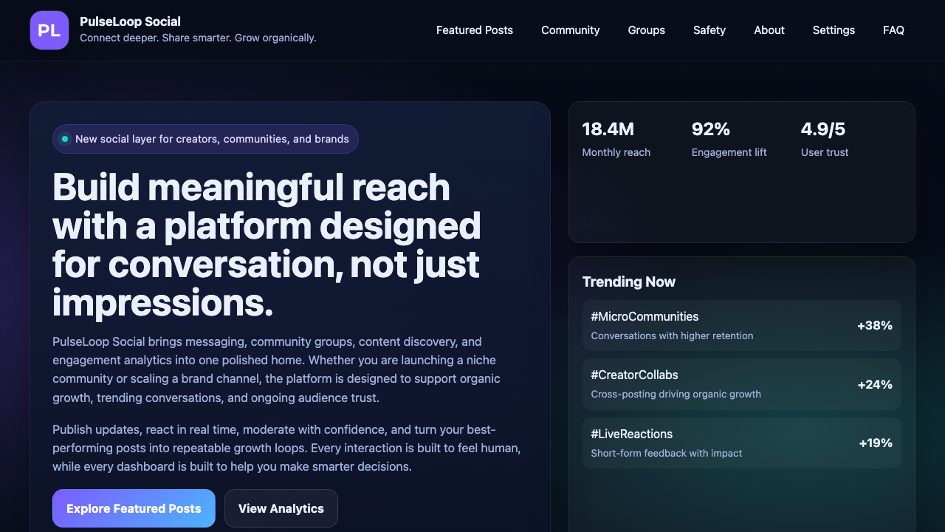Image resolution: width=945 pixels, height=532 pixels.
Task: Click the 4.9/5 User trust stat
Action: tap(825, 140)
